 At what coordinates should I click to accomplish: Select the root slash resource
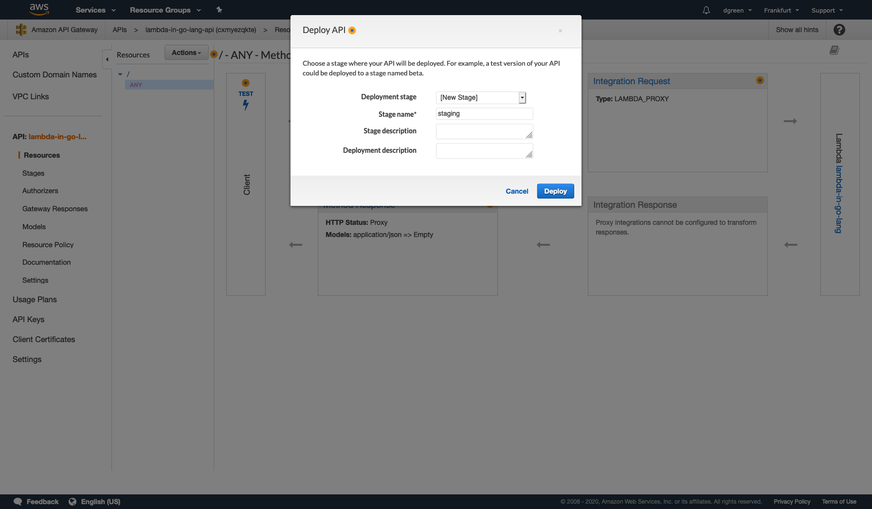pyautogui.click(x=128, y=74)
